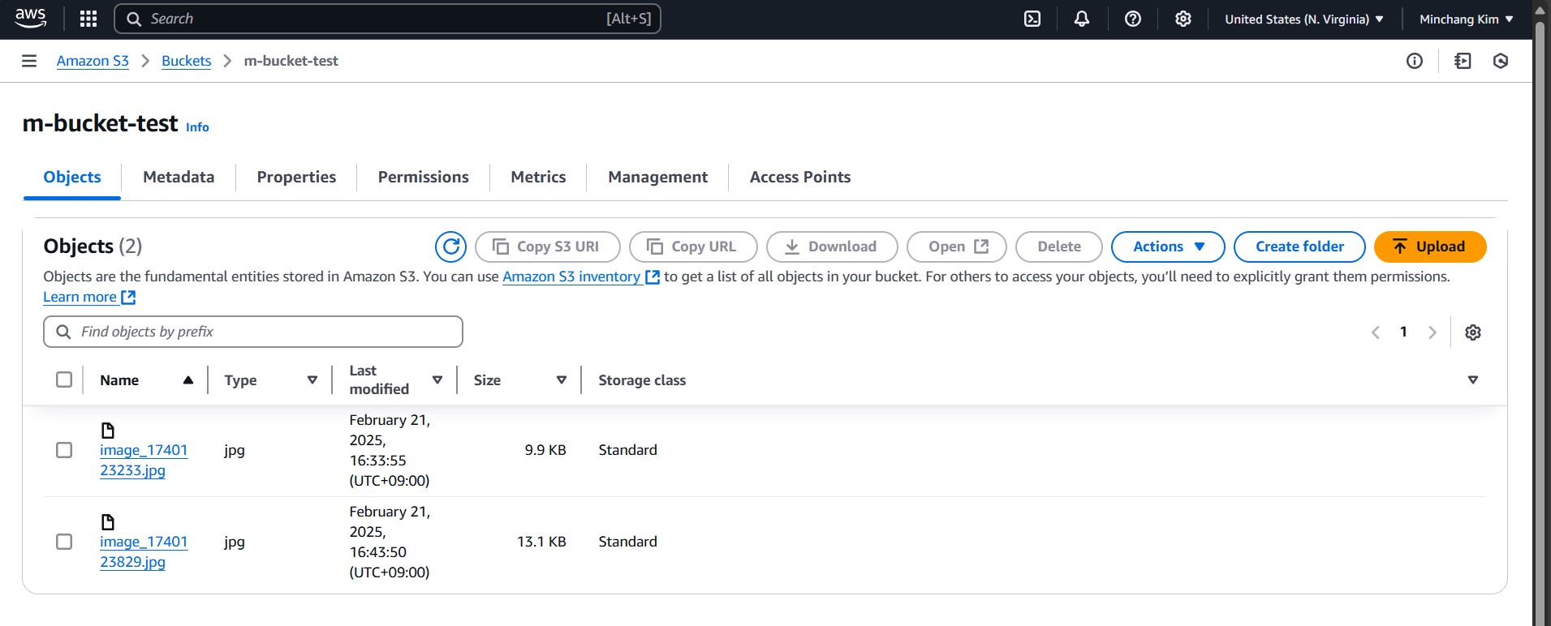Image resolution: width=1551 pixels, height=626 pixels.
Task: Check the box for image_1740123829.jpg
Action: coord(64,542)
